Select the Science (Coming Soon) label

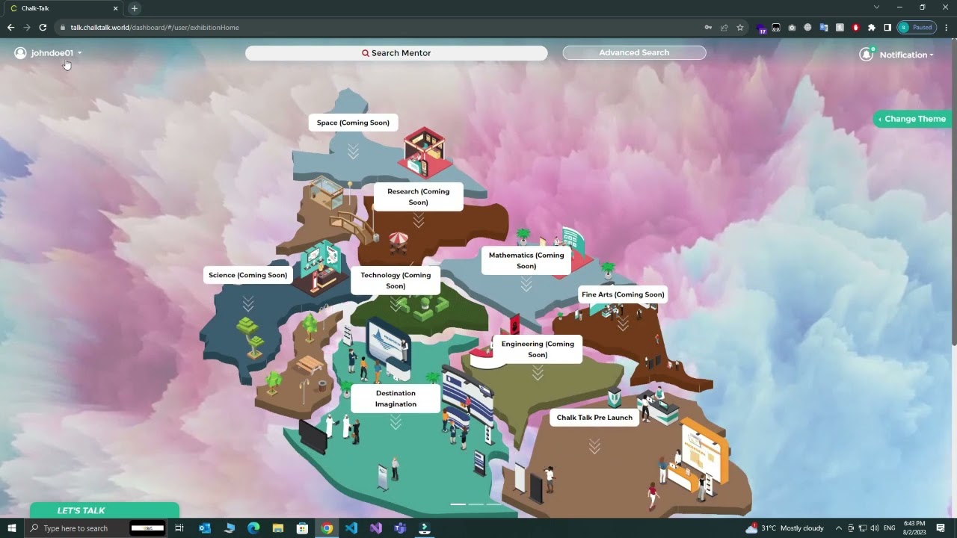click(x=247, y=275)
